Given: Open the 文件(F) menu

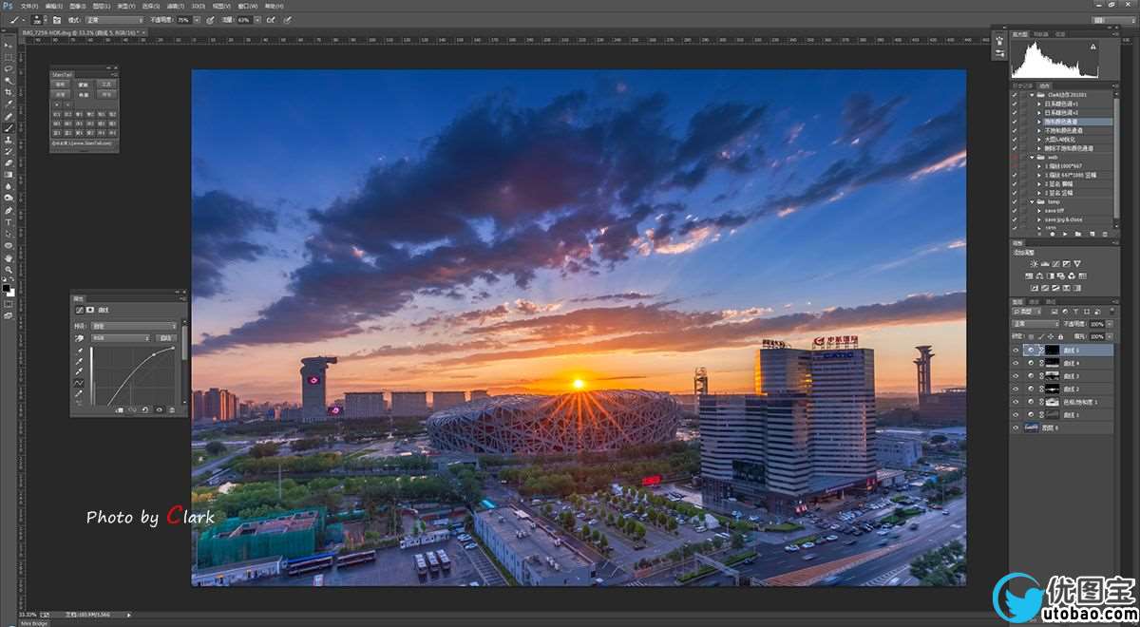Looking at the screenshot, I should (29, 6).
